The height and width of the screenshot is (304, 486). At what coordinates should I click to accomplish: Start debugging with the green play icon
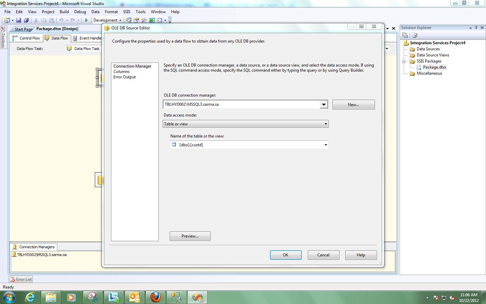coord(86,20)
